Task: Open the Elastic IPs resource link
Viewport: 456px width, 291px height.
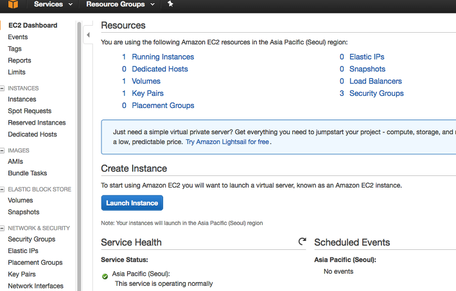Action: pos(367,57)
